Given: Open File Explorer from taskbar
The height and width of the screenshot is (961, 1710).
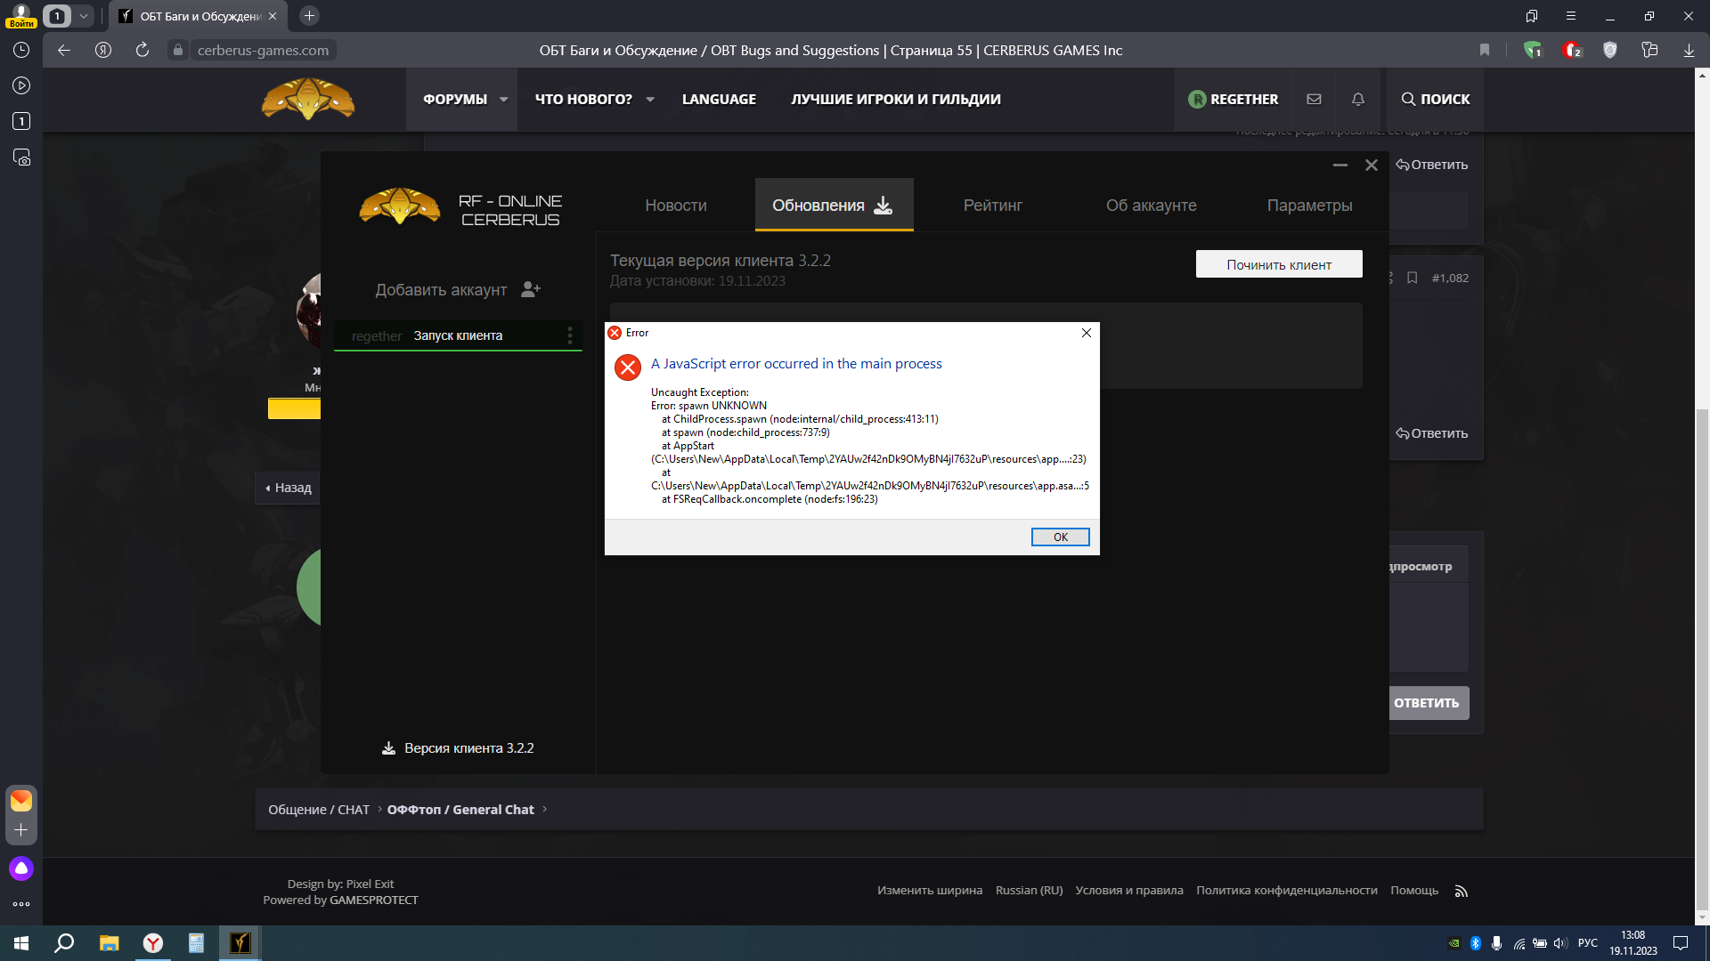Looking at the screenshot, I should click(109, 943).
